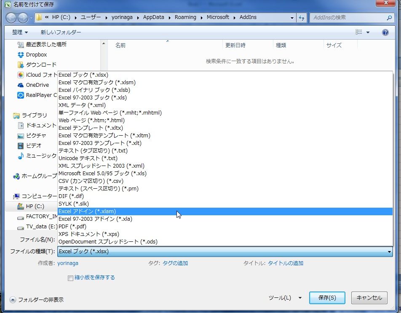Choose Excel ブック (*.xlsx) from list

coord(225,75)
